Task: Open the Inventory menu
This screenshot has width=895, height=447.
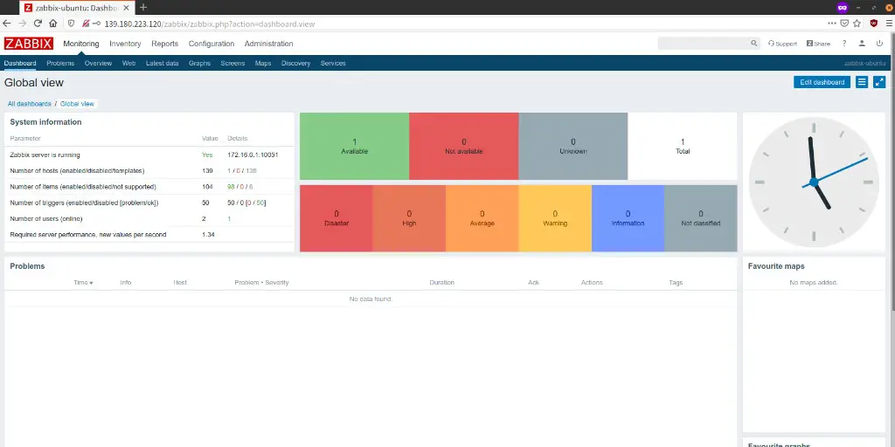Action: click(x=125, y=44)
